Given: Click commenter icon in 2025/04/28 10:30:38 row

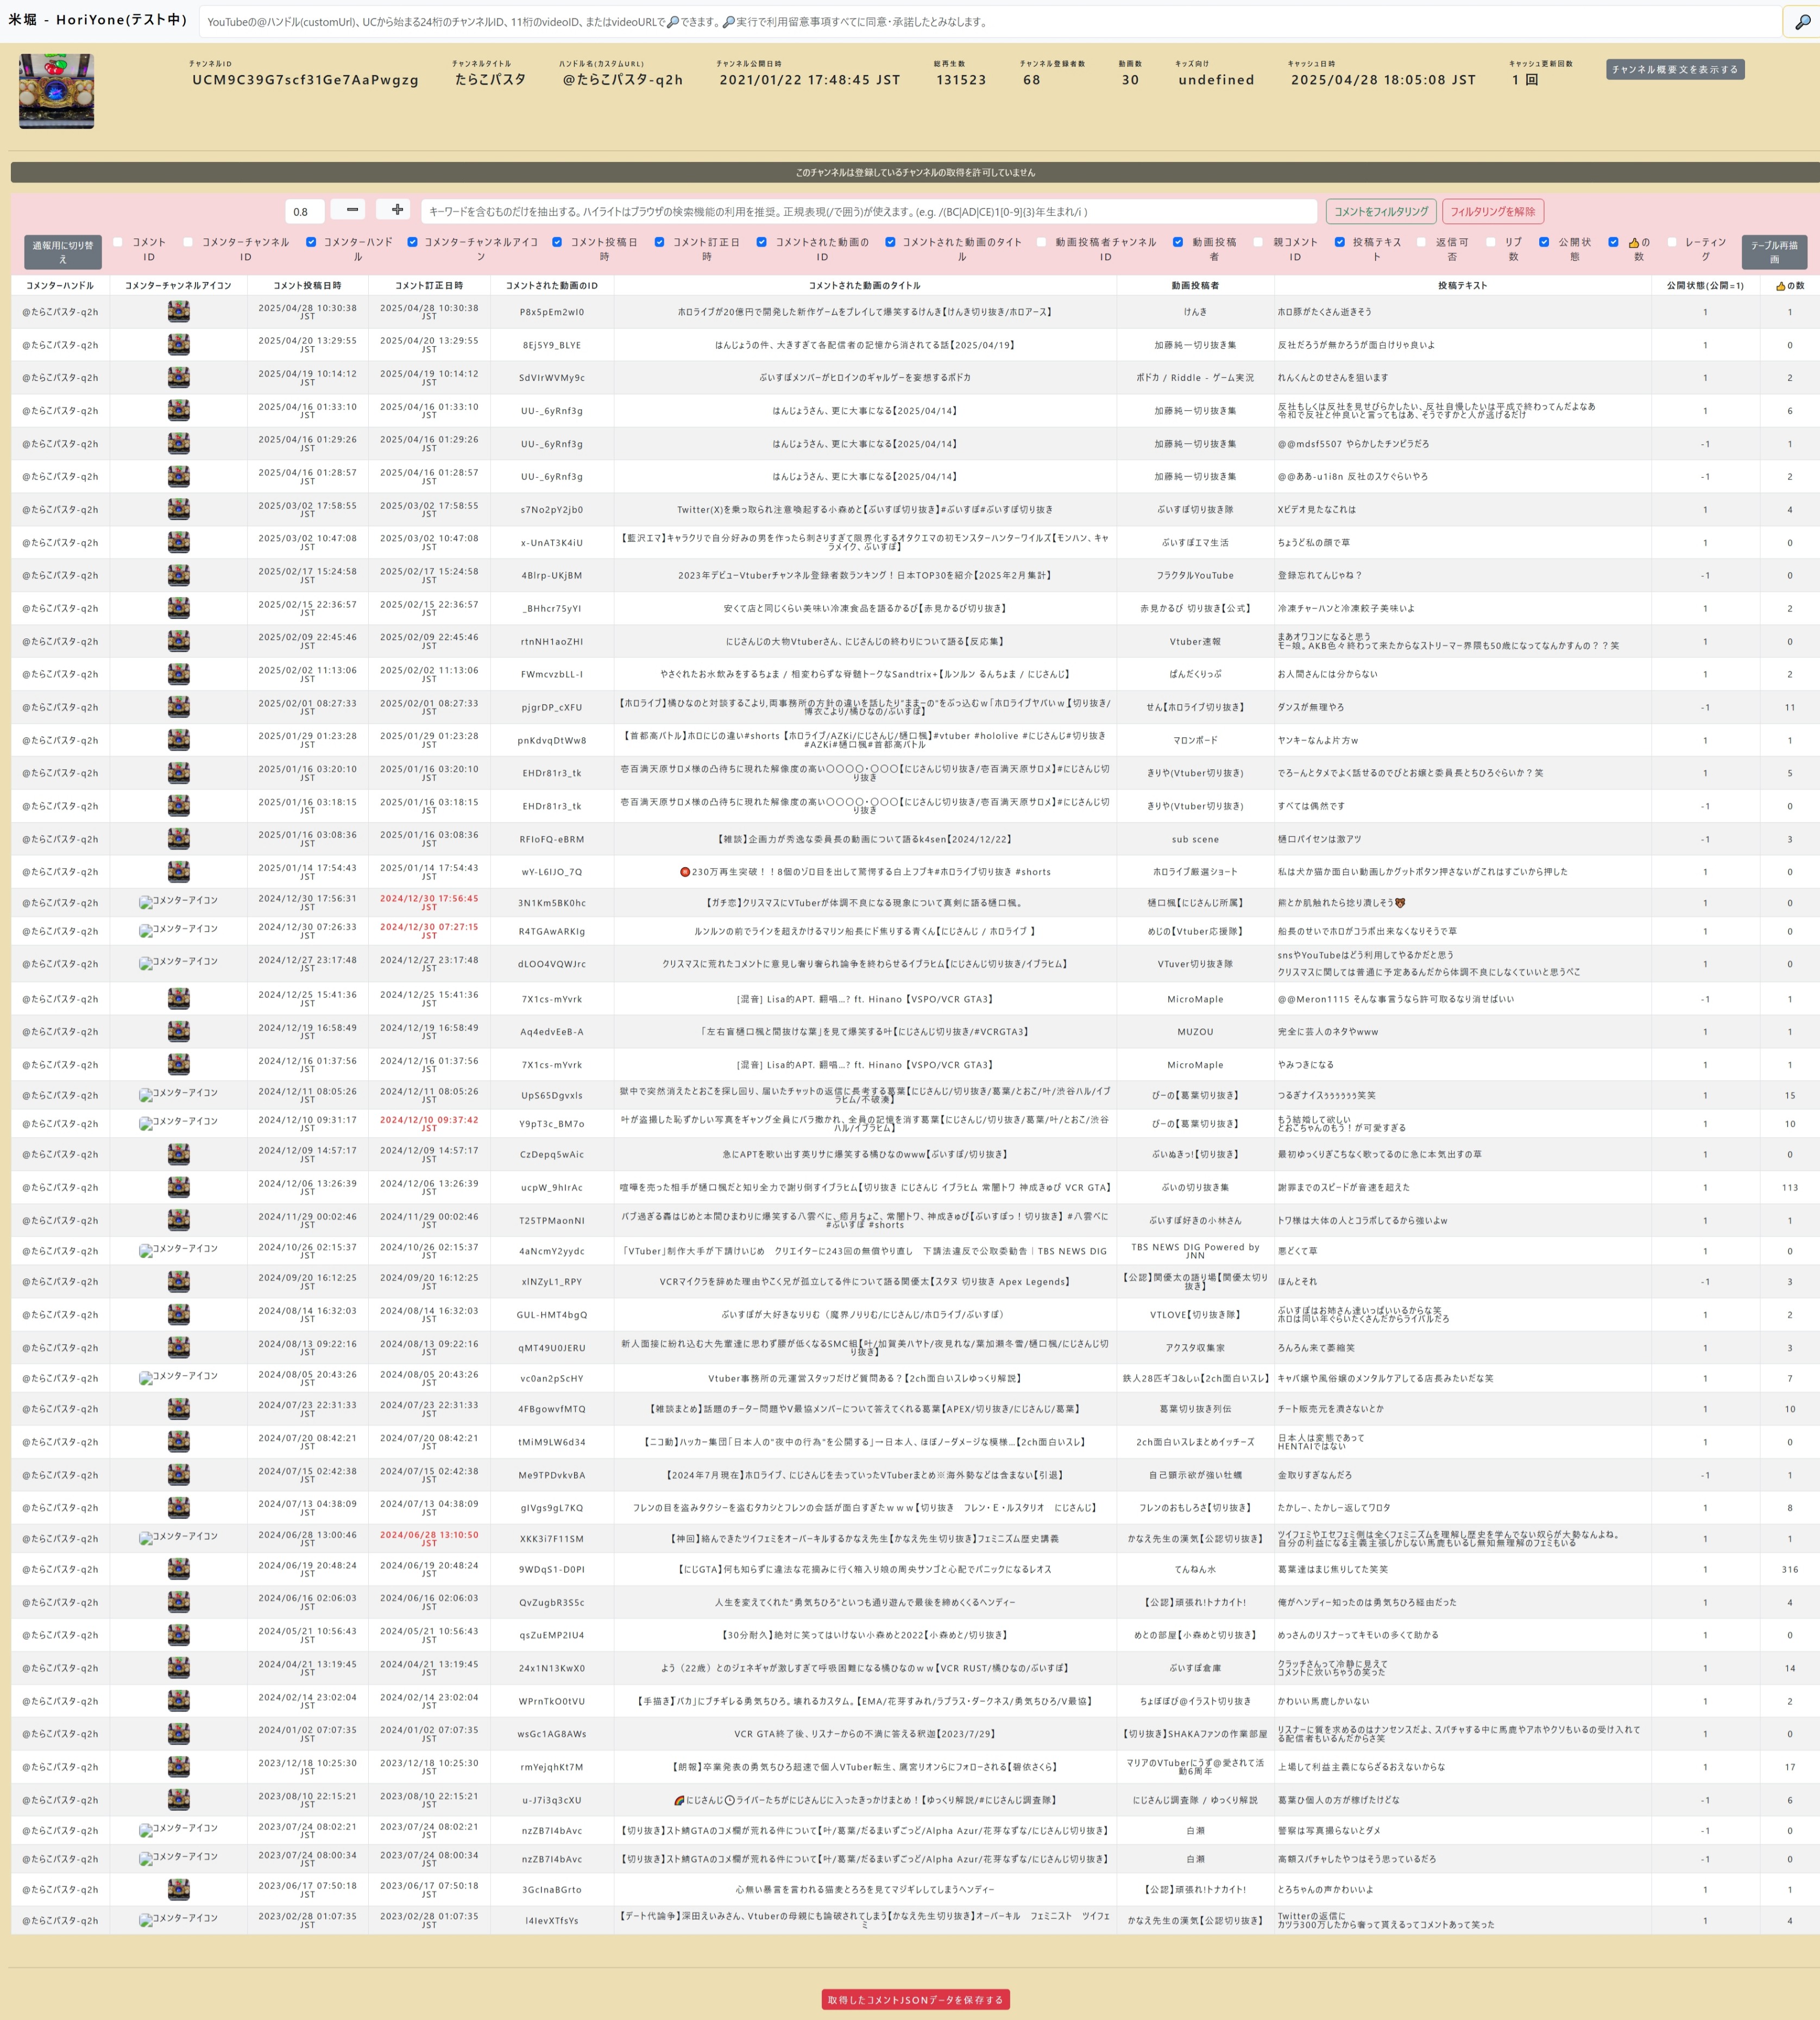Looking at the screenshot, I should (179, 312).
